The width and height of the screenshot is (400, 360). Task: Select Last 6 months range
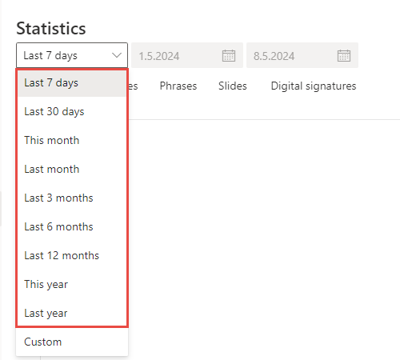pyautogui.click(x=72, y=226)
